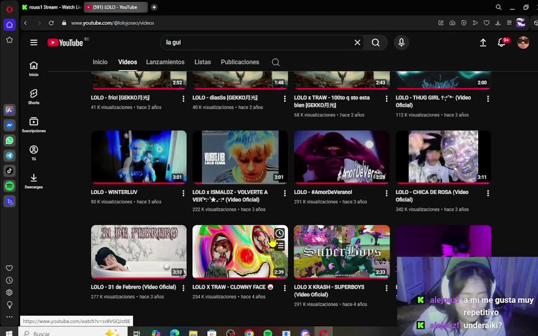Click the YouTube logo
Viewport: 538px width, 336px height.
coord(65,42)
